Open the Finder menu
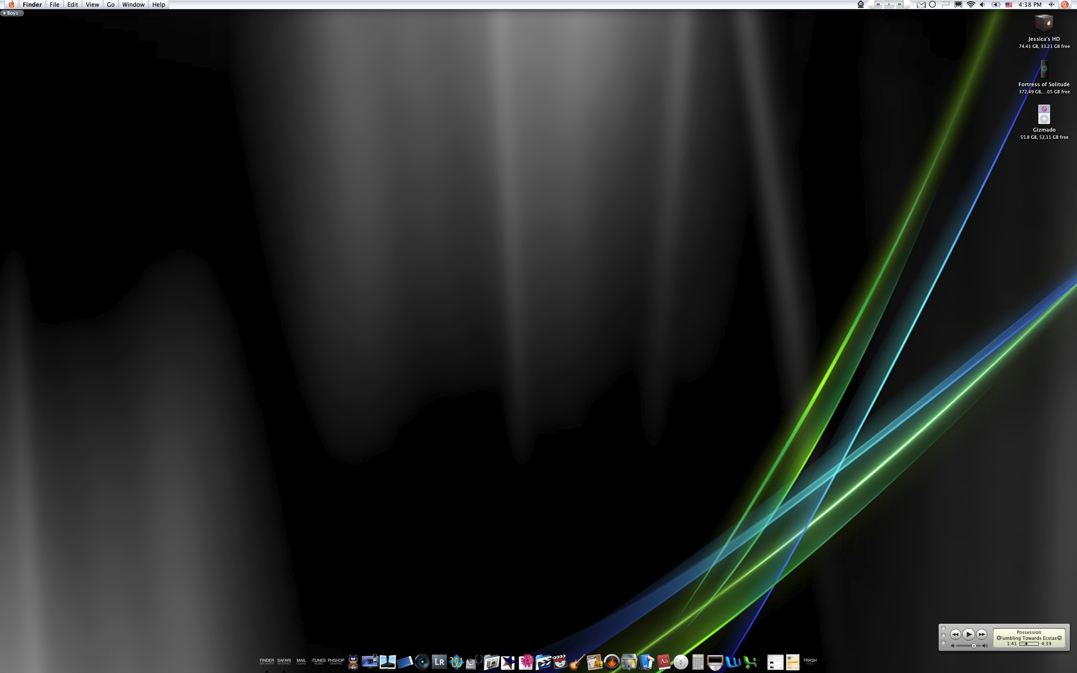The width and height of the screenshot is (1077, 673). pyautogui.click(x=32, y=5)
